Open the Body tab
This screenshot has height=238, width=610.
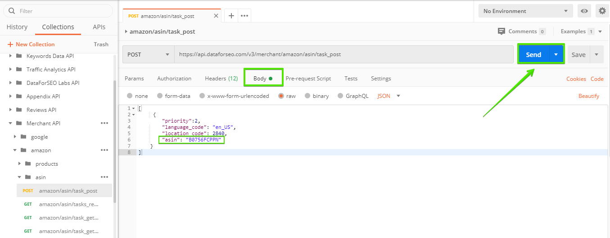pos(263,78)
